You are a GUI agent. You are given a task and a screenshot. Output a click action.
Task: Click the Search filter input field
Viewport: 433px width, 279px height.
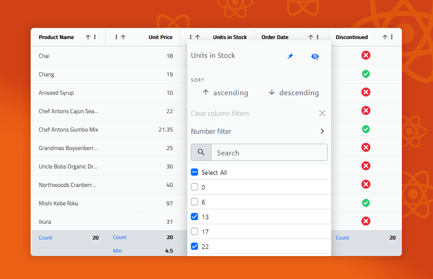[269, 152]
